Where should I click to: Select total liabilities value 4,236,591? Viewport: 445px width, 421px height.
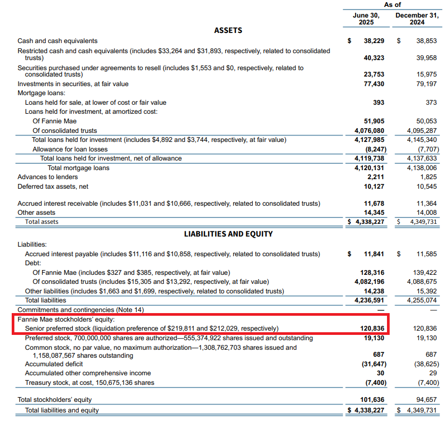[369, 300]
